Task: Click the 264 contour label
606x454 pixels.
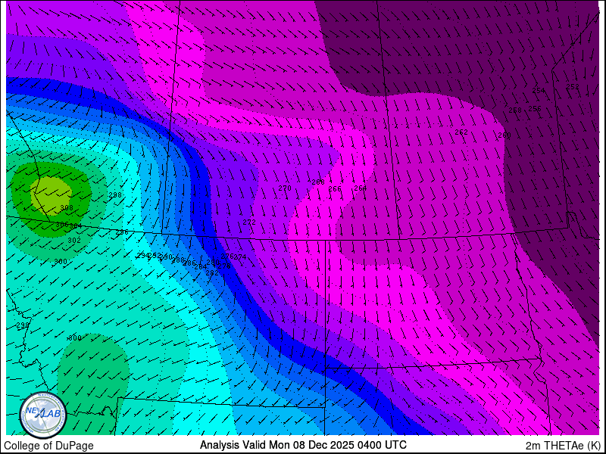Action: coord(361,188)
